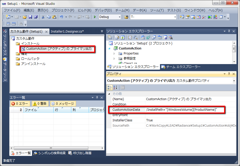Toggle auto-hide pin on プロパティ panel
The image size is (240, 166).
[229, 74]
